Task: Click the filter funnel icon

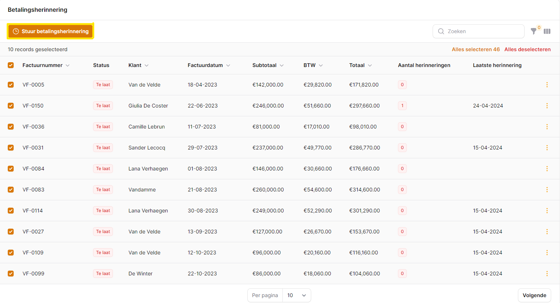Action: (533, 31)
